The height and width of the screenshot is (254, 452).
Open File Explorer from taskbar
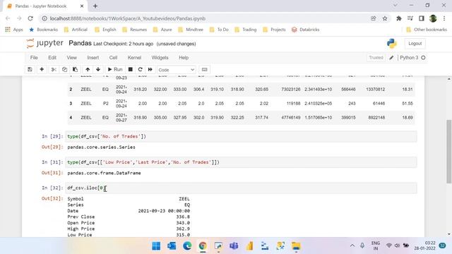click(x=296, y=246)
